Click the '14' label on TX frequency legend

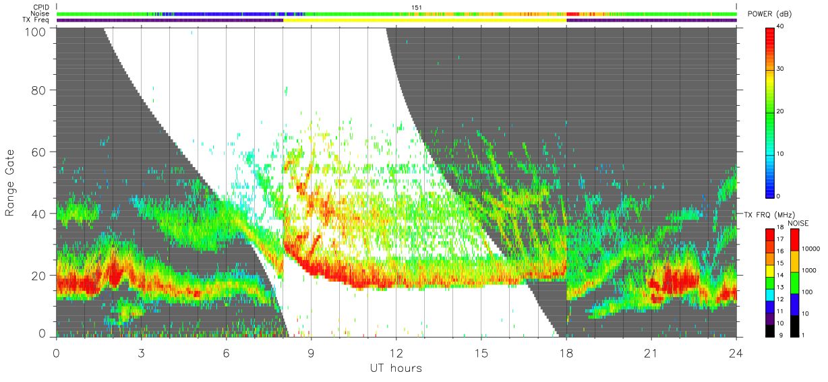click(x=781, y=276)
